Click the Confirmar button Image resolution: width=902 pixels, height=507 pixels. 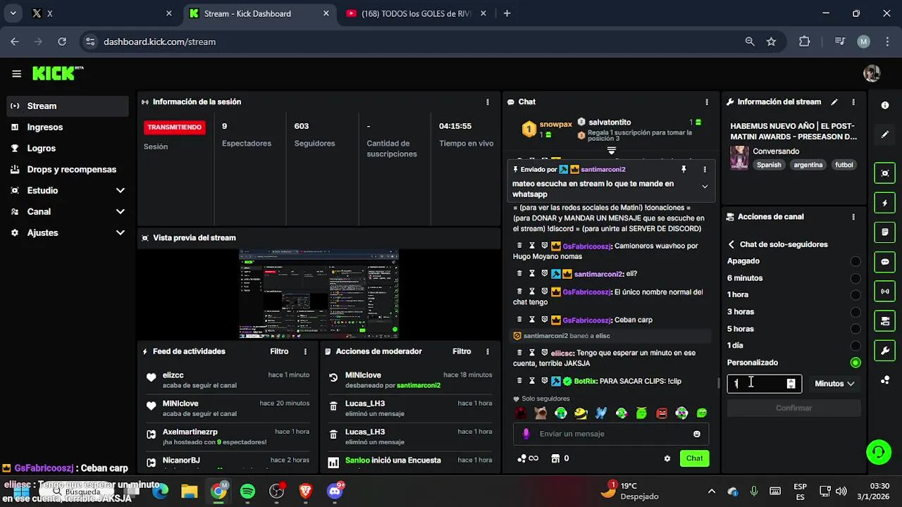(793, 408)
